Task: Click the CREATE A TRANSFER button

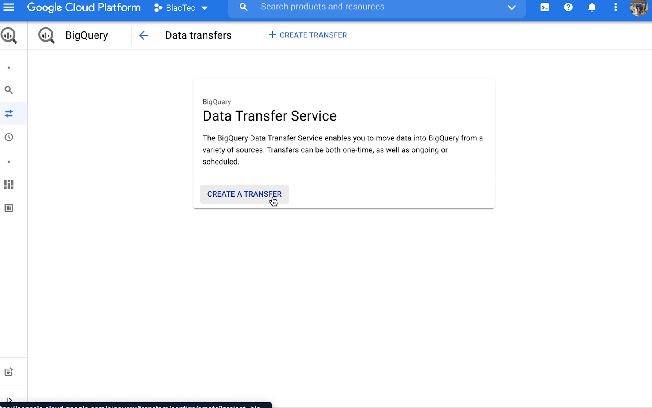Action: click(244, 194)
